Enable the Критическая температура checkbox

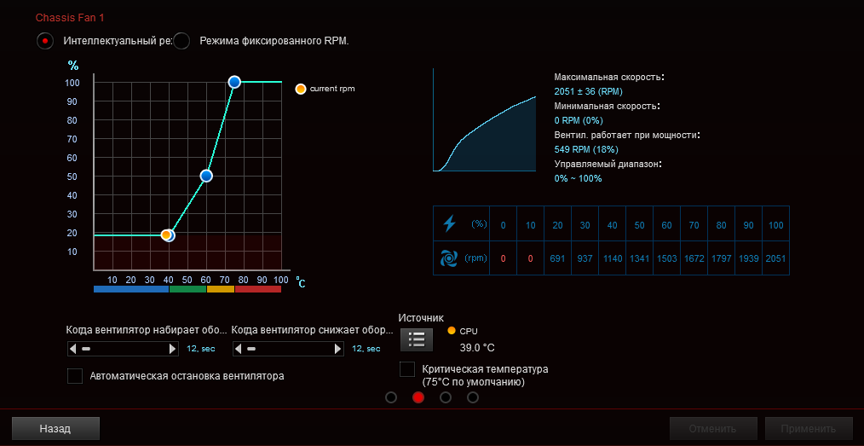coord(407,369)
